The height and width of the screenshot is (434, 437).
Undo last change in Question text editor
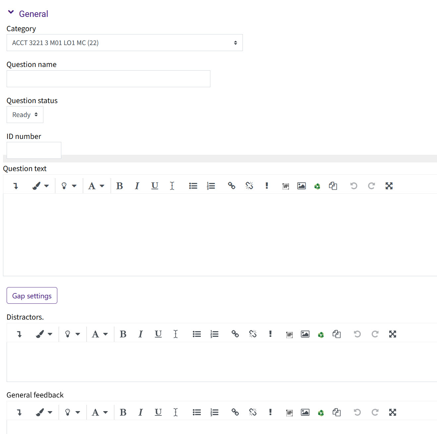[x=353, y=186]
